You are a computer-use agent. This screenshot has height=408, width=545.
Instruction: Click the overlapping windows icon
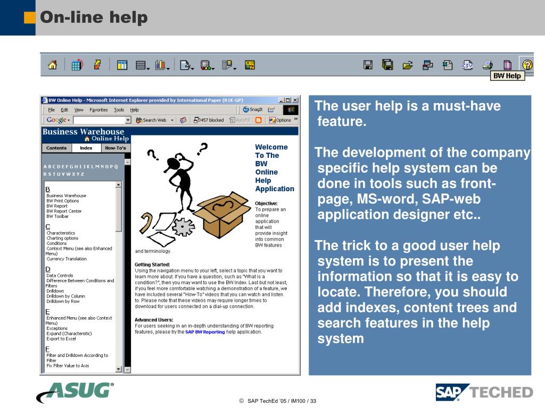click(x=427, y=65)
